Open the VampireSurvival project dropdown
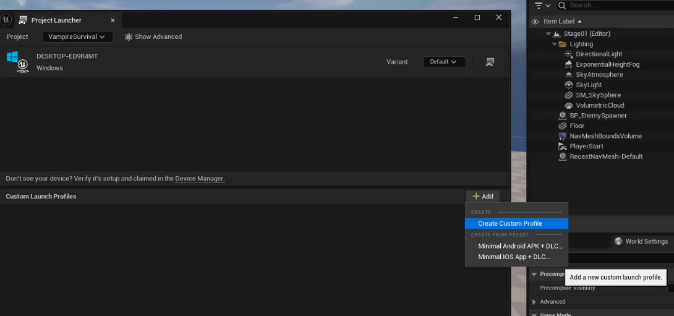Image resolution: width=674 pixels, height=316 pixels. click(x=77, y=37)
